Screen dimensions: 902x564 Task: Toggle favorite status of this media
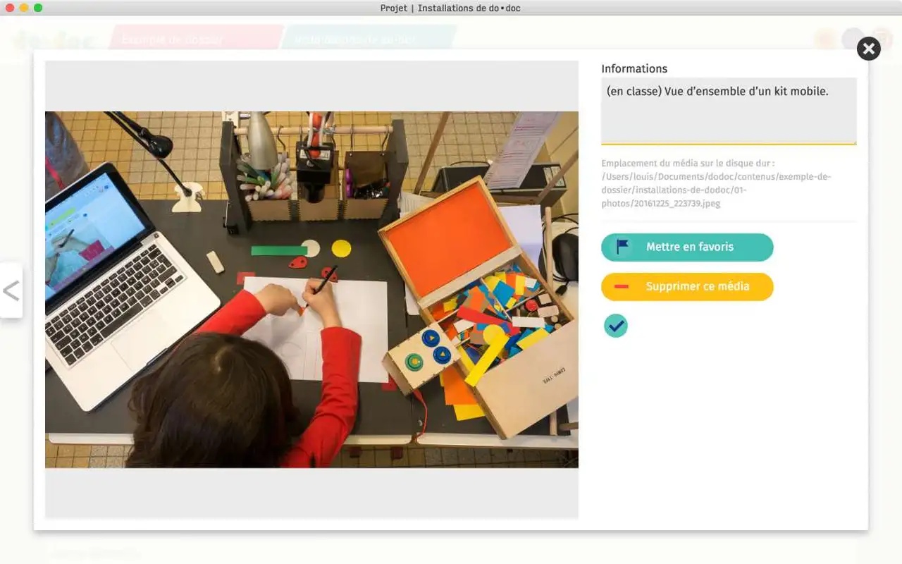[x=686, y=247]
